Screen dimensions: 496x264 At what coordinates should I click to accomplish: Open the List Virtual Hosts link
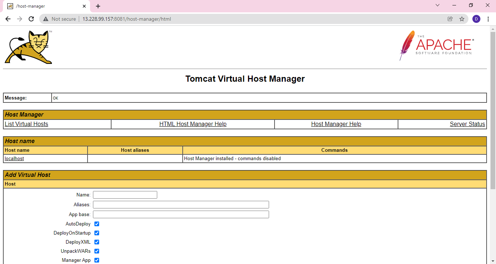[27, 124]
